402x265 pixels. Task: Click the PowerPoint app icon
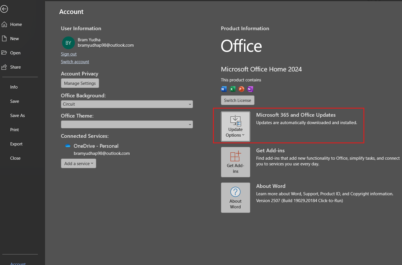(x=241, y=89)
